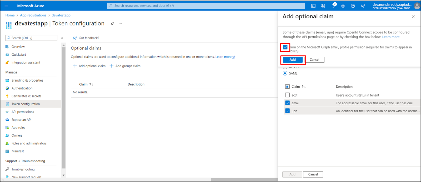Go to App registrations breadcrumb
421x182 pixels.
(x=33, y=15)
